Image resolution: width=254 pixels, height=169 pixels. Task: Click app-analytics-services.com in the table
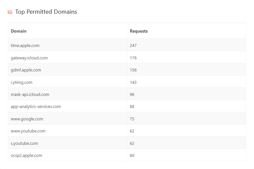point(36,107)
